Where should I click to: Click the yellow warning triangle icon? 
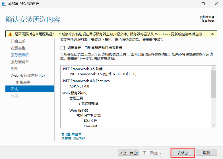pyautogui.click(x=10, y=34)
